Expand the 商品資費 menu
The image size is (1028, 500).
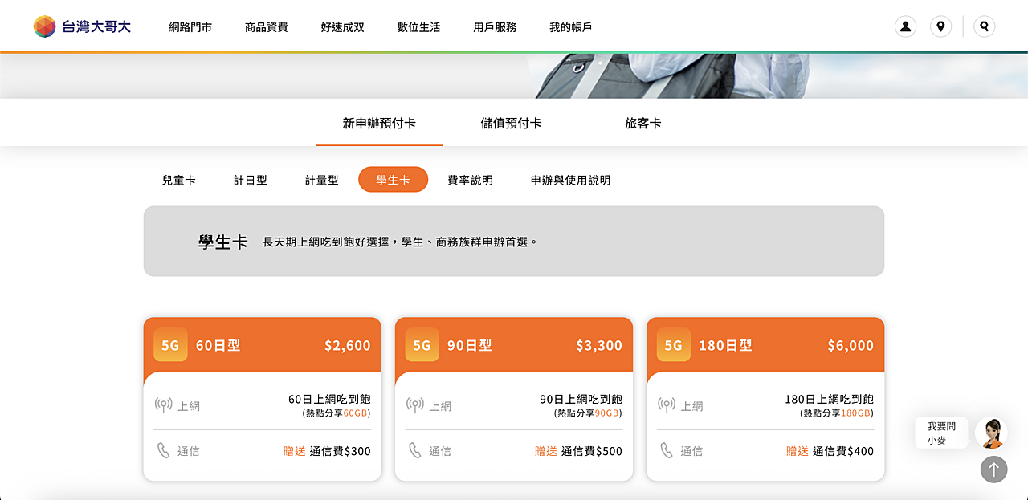[266, 27]
